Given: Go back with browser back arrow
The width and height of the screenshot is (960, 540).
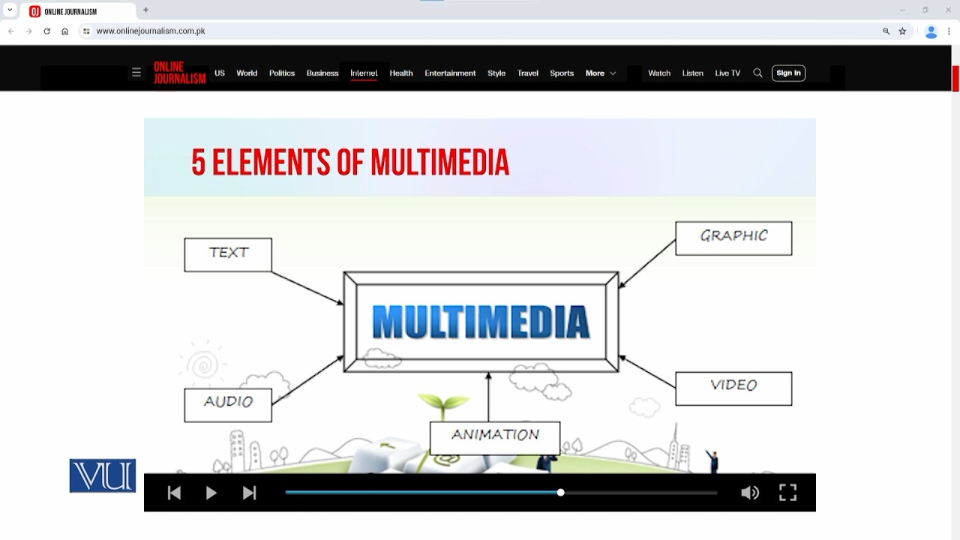Looking at the screenshot, I should point(10,31).
